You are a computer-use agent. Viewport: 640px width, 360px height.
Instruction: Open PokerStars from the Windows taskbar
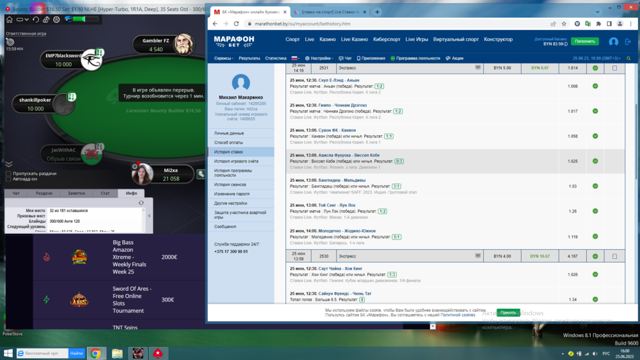pos(157,353)
